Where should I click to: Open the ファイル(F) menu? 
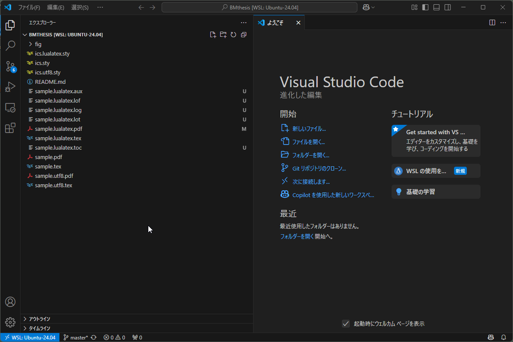coord(29,7)
